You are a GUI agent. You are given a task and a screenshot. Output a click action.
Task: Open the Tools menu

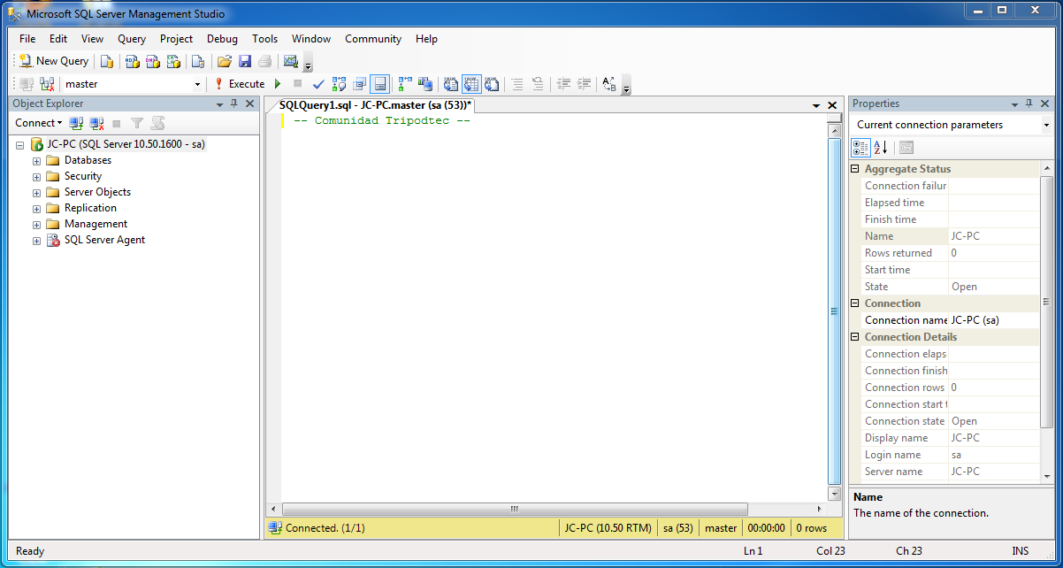coord(264,39)
